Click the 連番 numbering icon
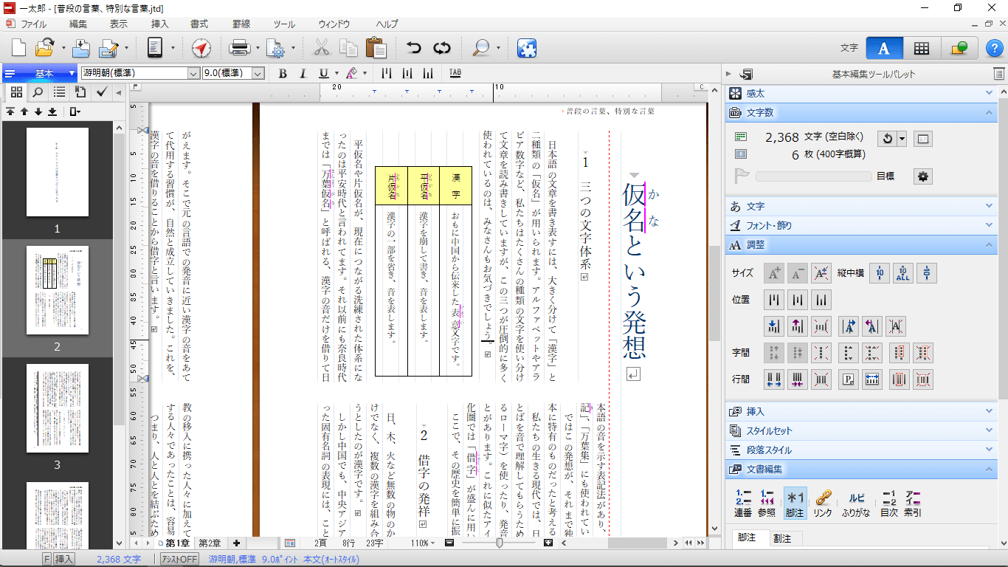This screenshot has height=567, width=1008. [x=743, y=502]
